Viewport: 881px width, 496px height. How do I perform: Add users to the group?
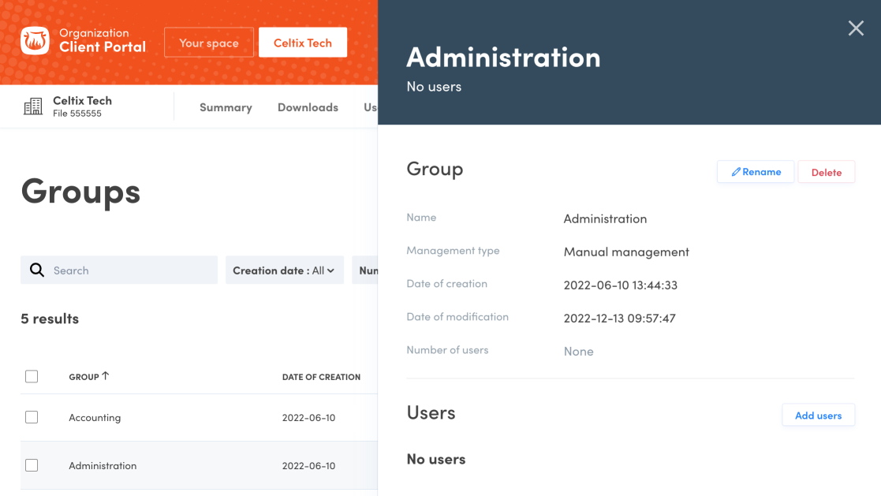(x=818, y=416)
